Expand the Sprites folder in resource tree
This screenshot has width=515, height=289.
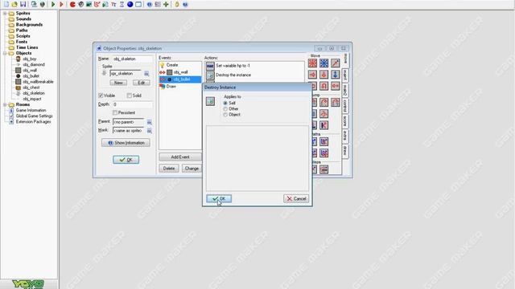click(5, 14)
